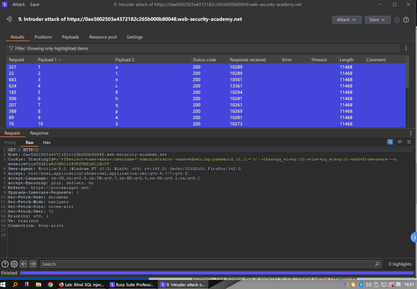Switch the editor to Hex view
The image size is (417, 289).
pos(47,142)
